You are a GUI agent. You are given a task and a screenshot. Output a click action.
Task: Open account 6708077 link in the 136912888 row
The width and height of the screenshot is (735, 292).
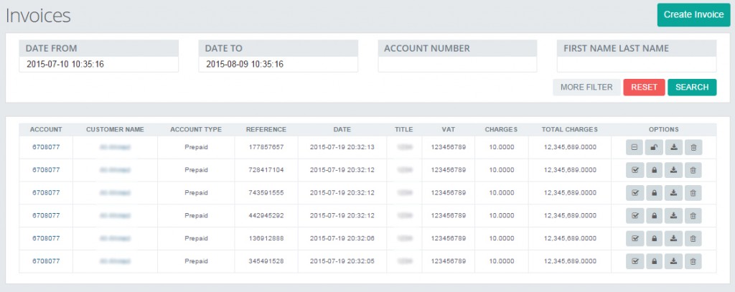46,239
